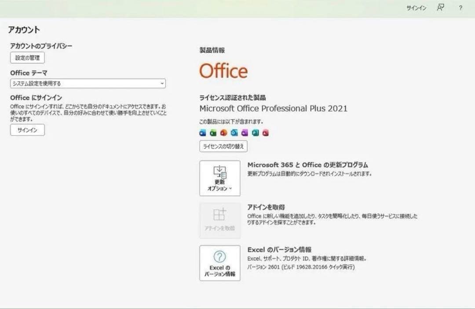
Task: Click the Publisher application icon
Action: [x=255, y=132]
